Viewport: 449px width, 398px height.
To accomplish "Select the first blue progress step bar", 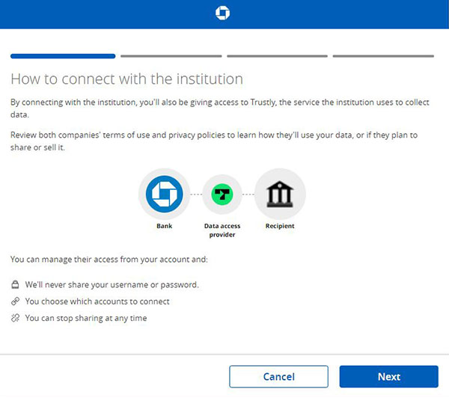I will click(x=63, y=56).
